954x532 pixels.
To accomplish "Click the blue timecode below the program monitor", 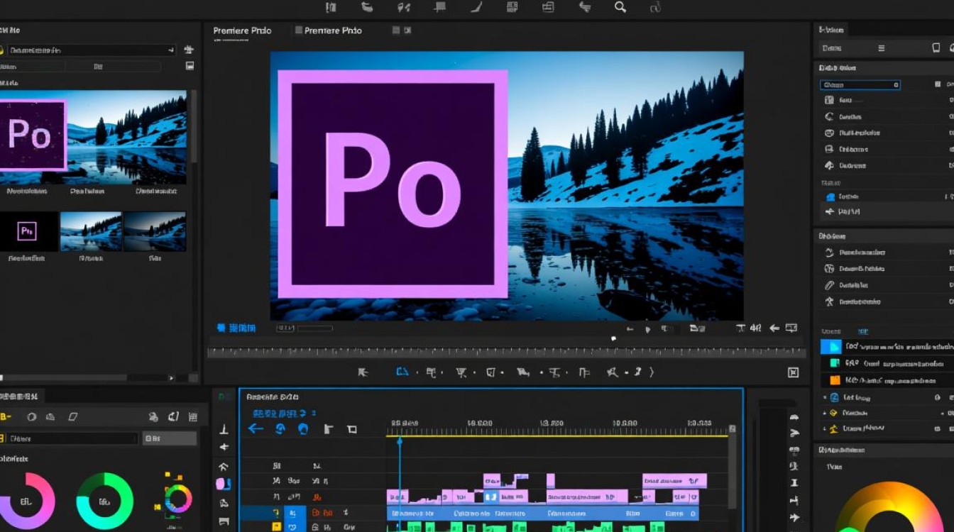I will 236,328.
